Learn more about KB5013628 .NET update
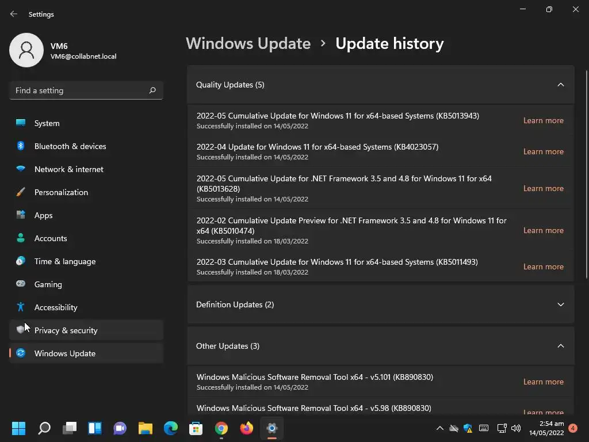589x442 pixels. (x=543, y=188)
